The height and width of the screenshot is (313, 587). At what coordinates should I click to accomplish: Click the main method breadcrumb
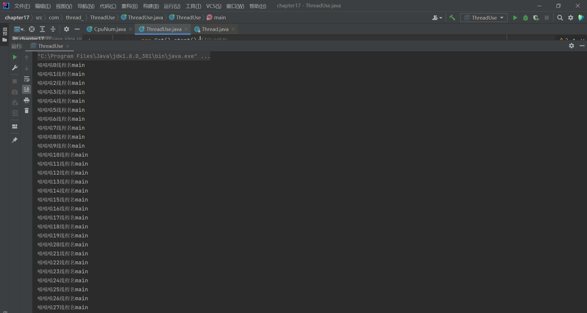pos(220,17)
